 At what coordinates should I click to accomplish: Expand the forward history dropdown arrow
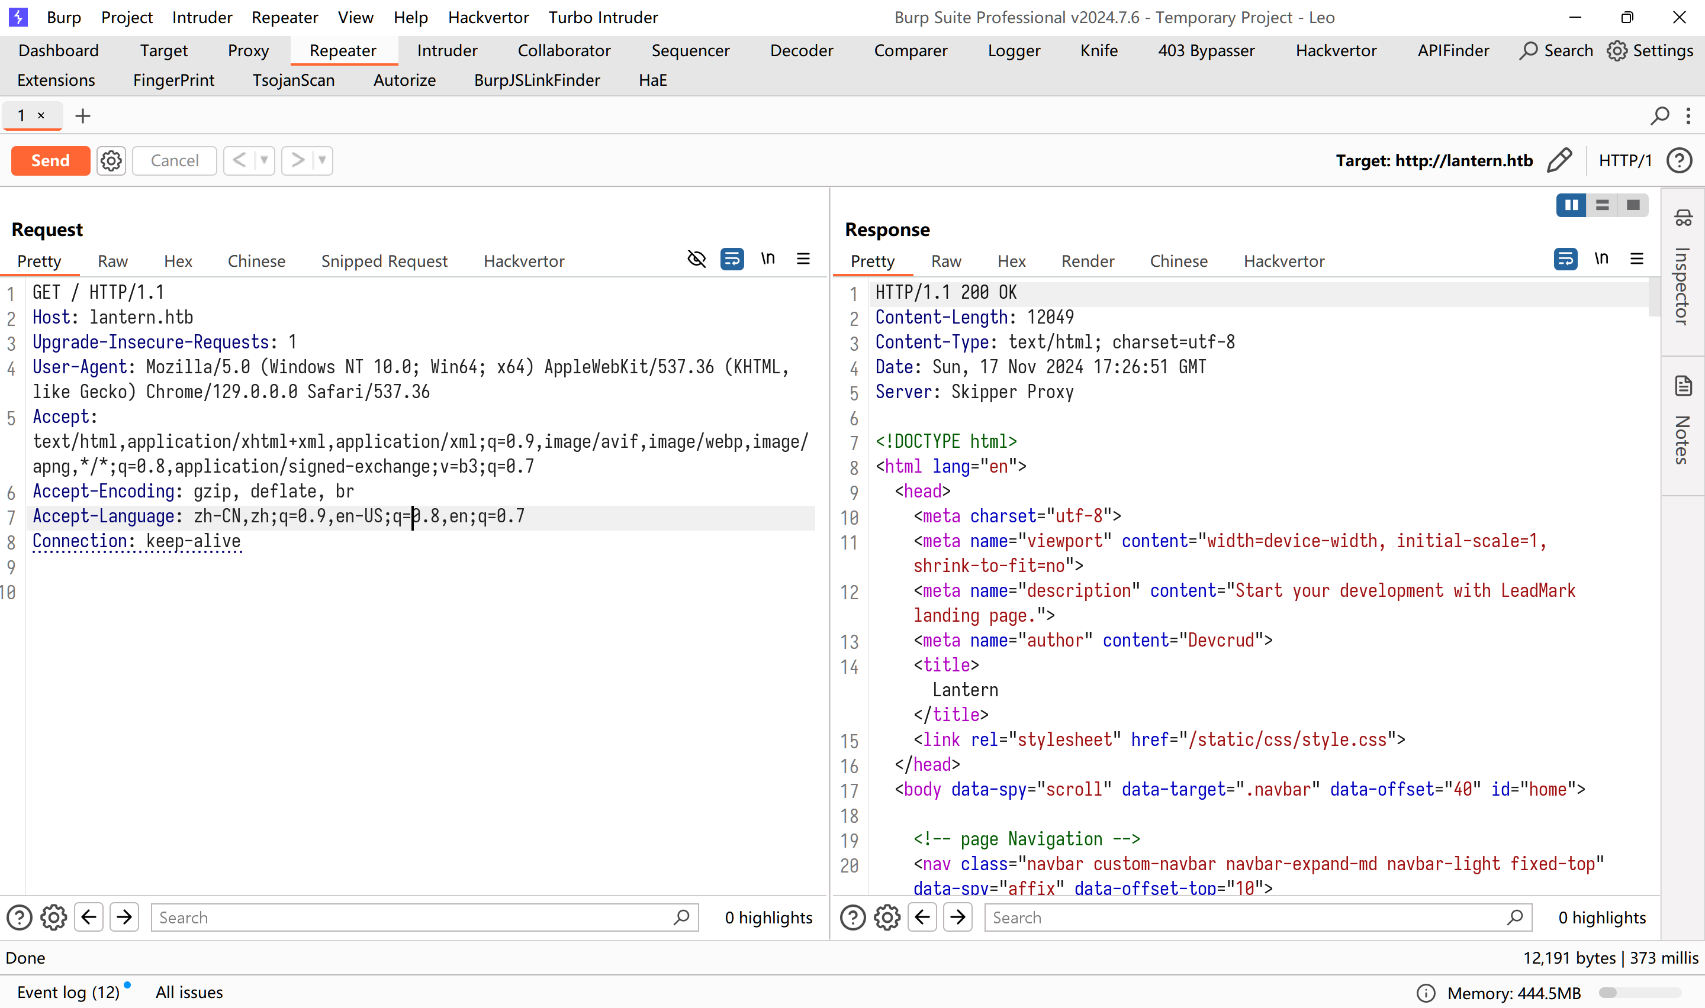tap(323, 161)
